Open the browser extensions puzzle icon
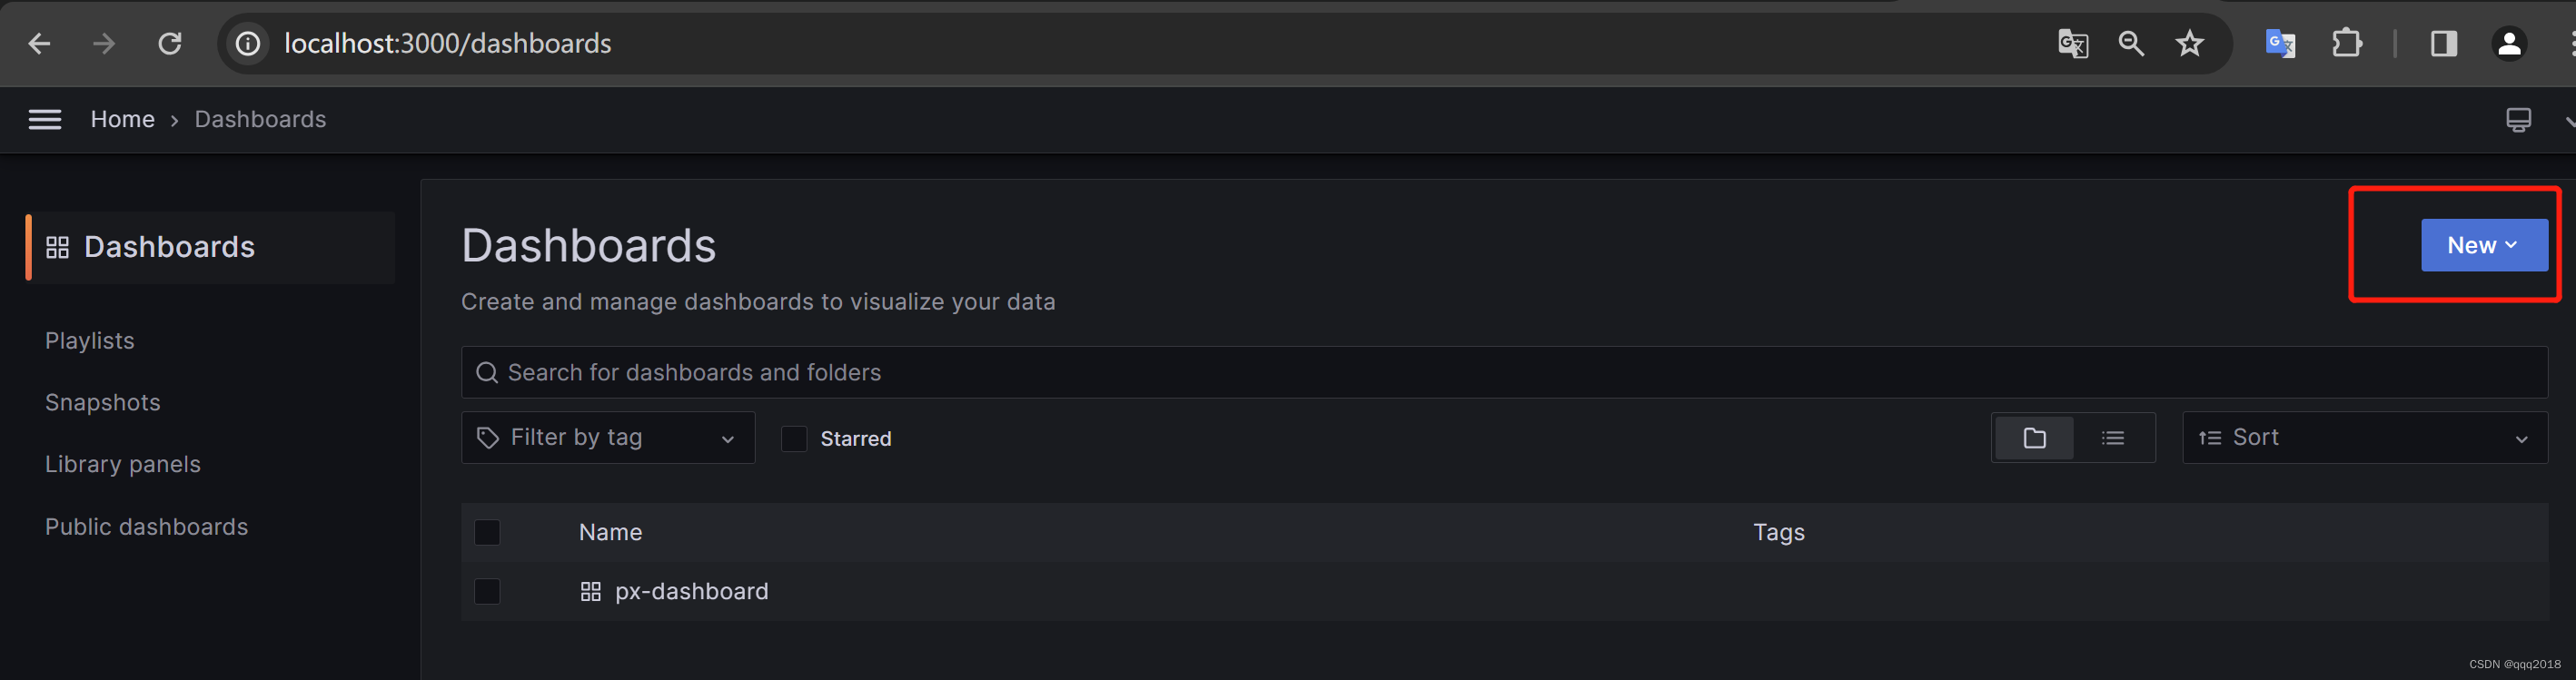Image resolution: width=2576 pixels, height=680 pixels. [x=2346, y=44]
